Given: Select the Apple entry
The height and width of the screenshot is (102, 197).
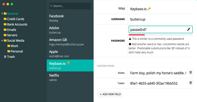Looking at the screenshot, I should coord(70,54).
